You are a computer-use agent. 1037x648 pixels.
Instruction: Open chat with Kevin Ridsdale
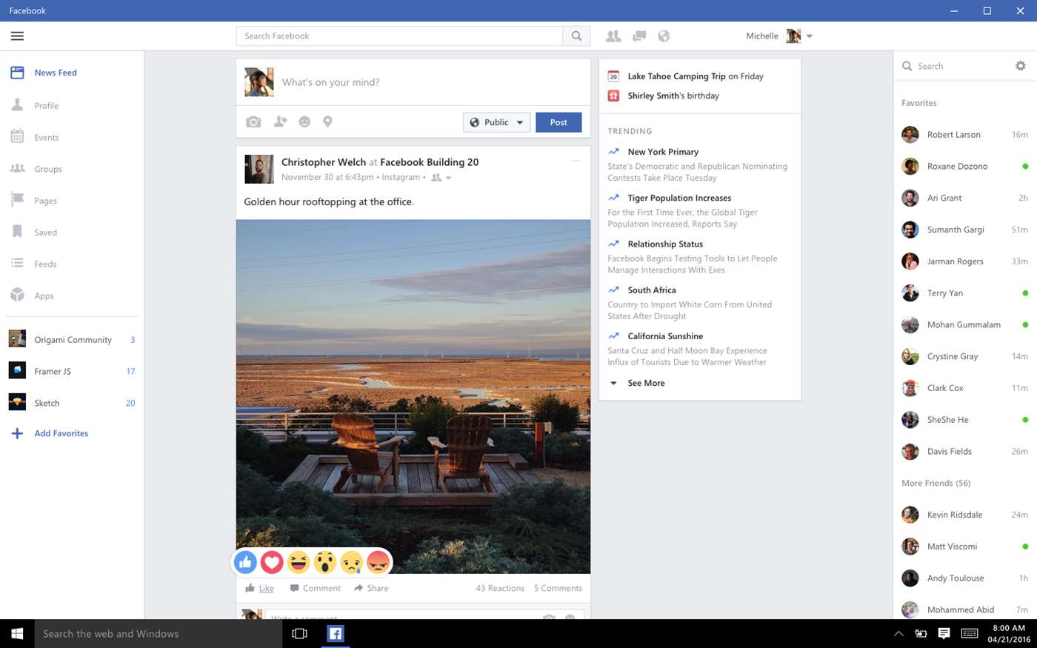tap(964, 515)
